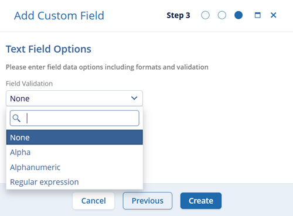Choose the highlighted None option
The image size is (293, 216).
click(74, 138)
